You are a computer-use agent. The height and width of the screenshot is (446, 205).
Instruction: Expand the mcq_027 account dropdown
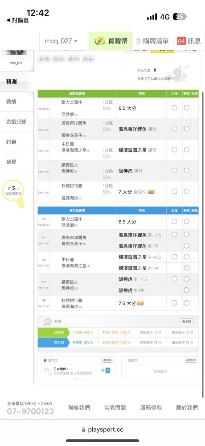(61, 41)
